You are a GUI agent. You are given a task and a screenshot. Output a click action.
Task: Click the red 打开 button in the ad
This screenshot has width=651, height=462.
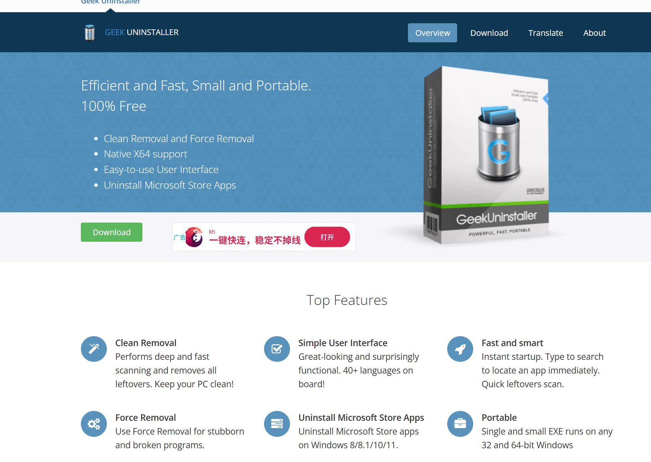[327, 237]
